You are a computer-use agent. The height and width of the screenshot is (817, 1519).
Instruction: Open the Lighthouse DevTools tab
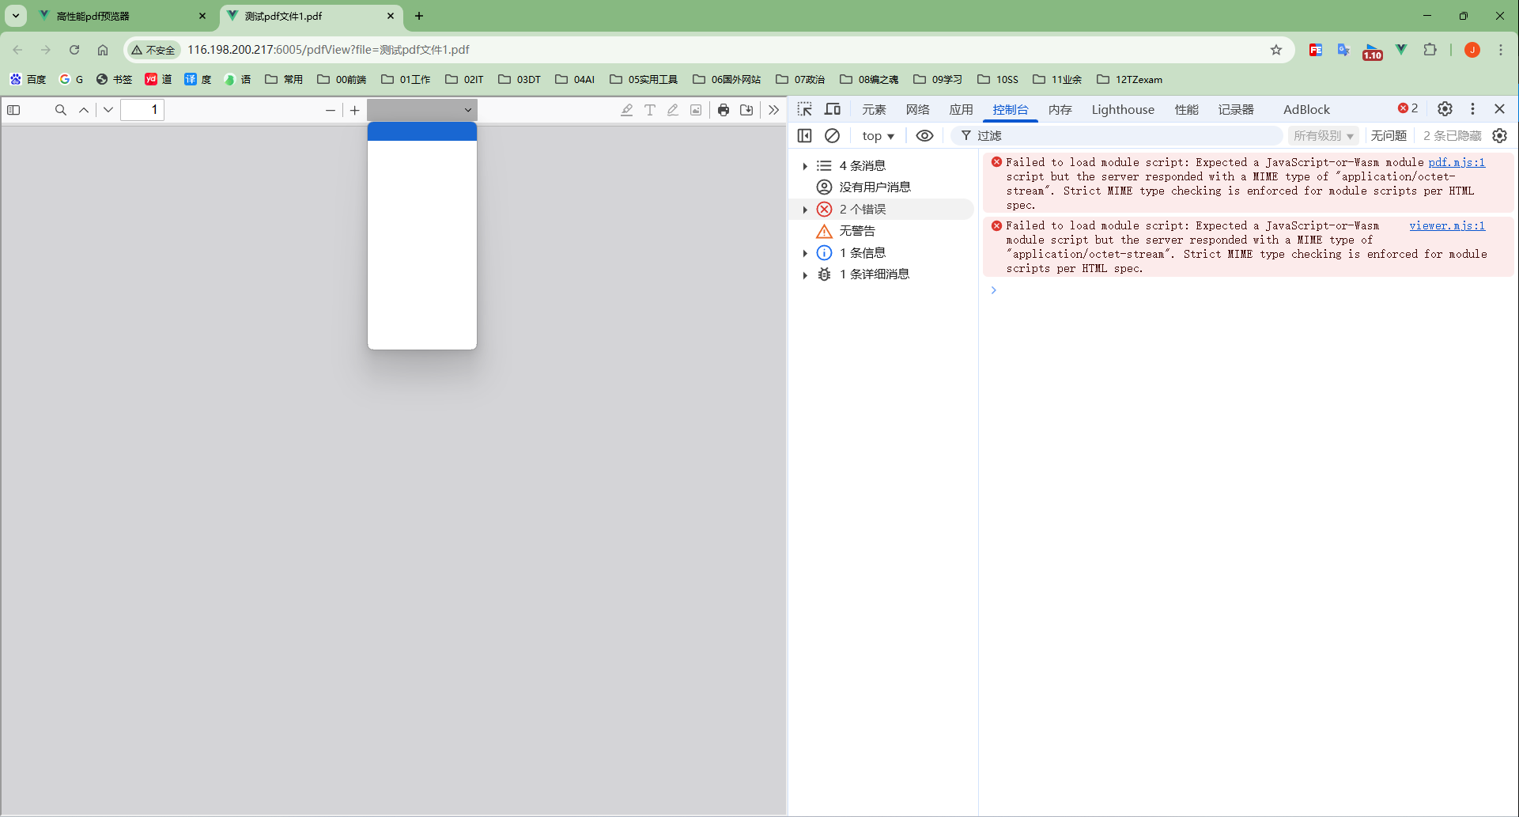(1123, 109)
